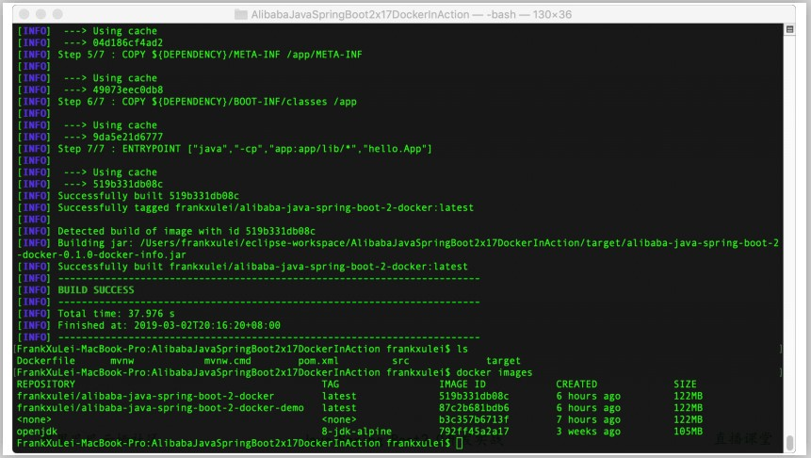Click 'Step 7/7 : ENTRYPOINT' line
811x458 pixels.
tap(245, 149)
